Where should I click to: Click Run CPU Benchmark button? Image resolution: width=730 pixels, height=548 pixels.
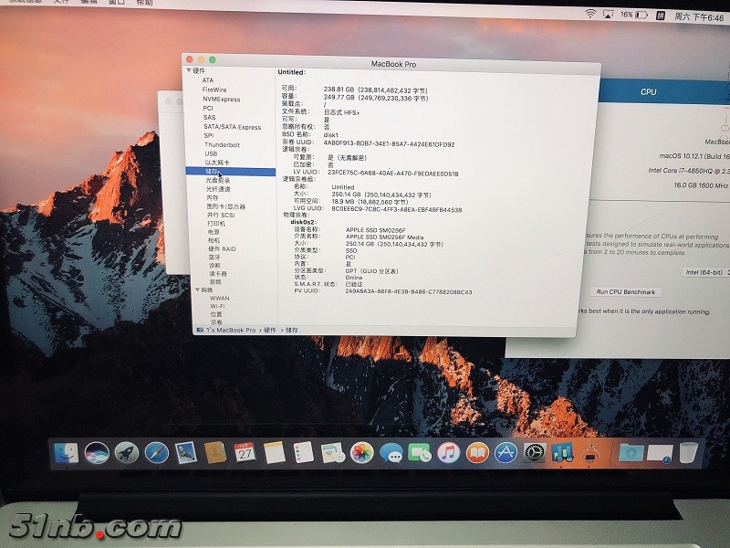coord(626,291)
